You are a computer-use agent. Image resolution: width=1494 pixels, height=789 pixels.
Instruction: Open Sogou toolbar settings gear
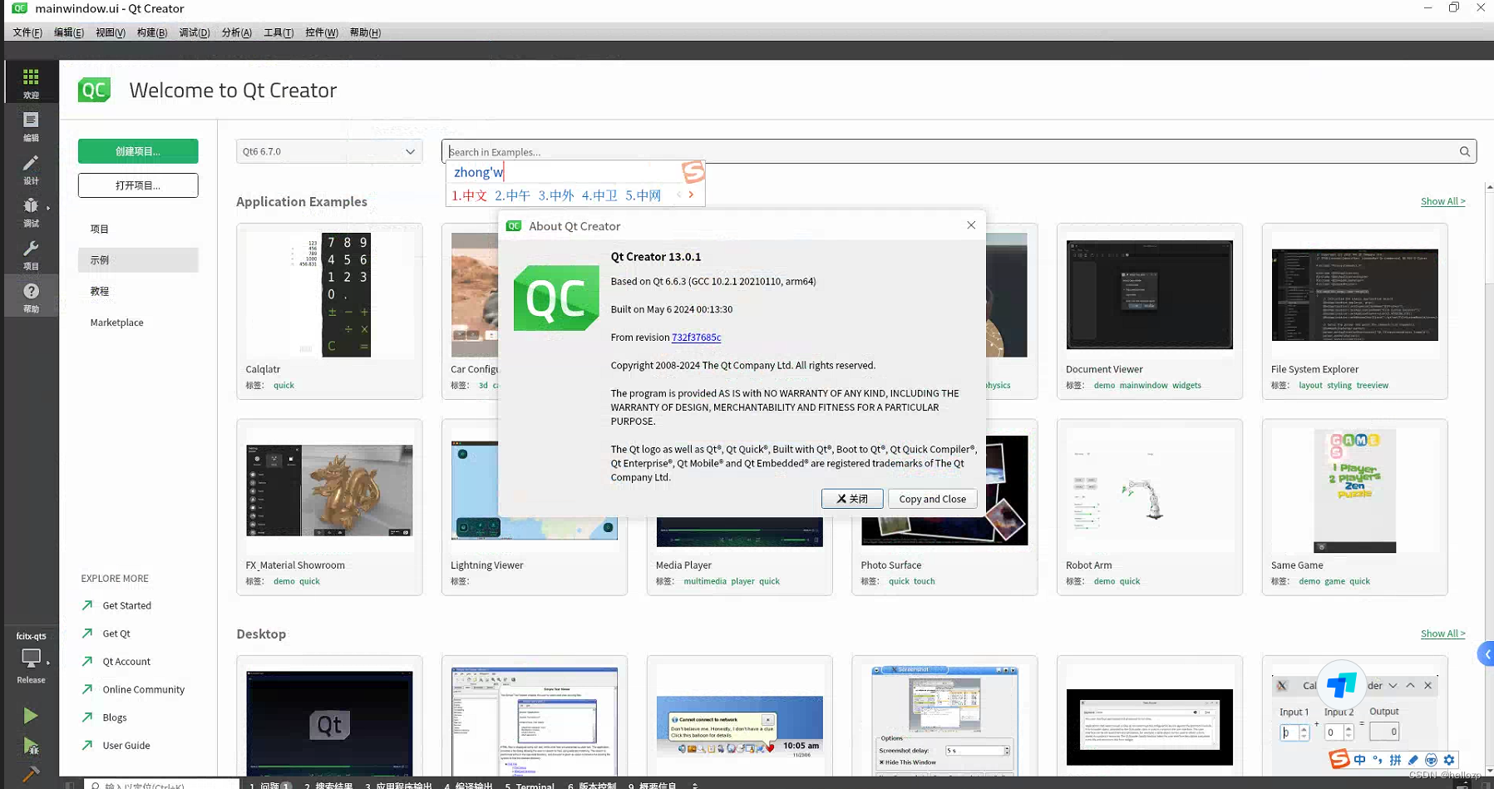(x=1449, y=760)
